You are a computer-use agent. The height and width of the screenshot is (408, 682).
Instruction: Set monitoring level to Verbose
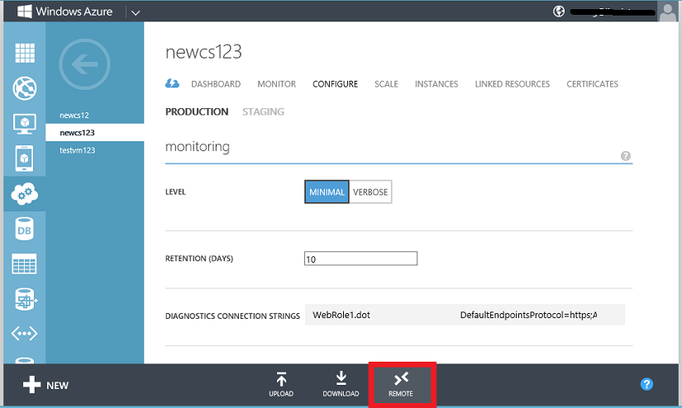[370, 192]
